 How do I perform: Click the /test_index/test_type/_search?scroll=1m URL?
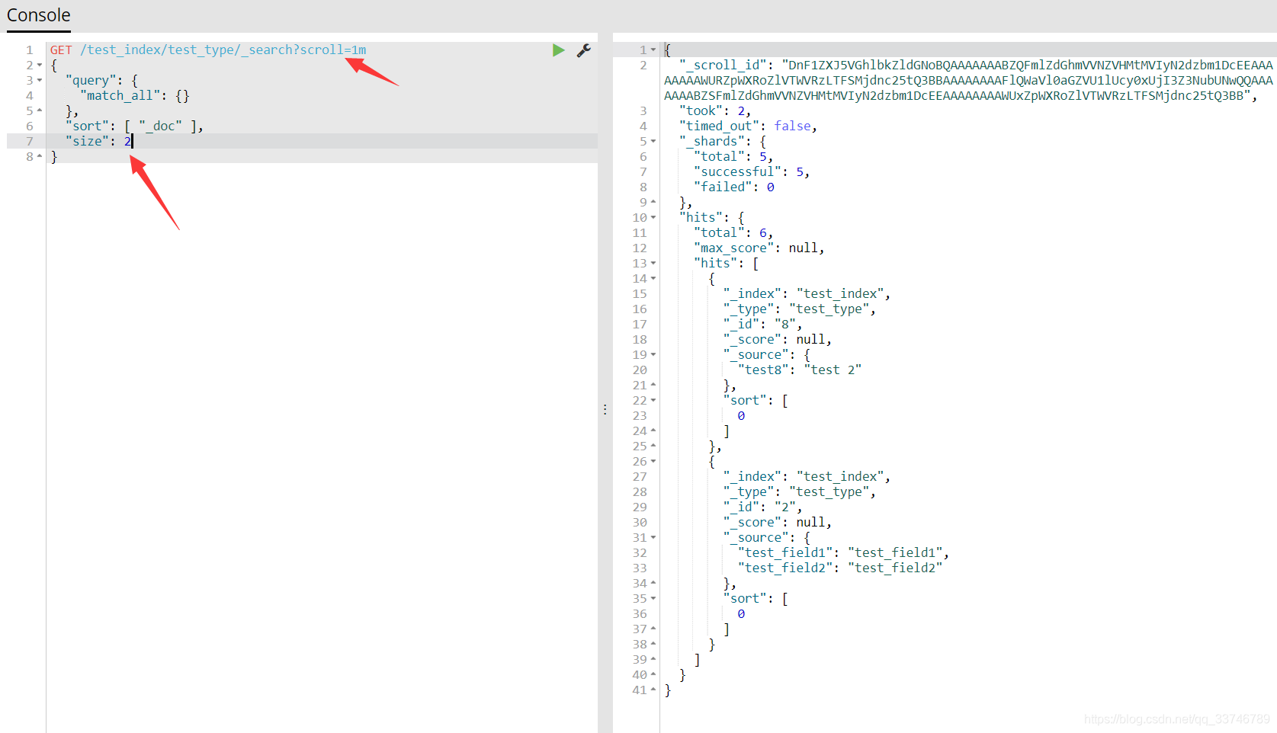(x=223, y=50)
